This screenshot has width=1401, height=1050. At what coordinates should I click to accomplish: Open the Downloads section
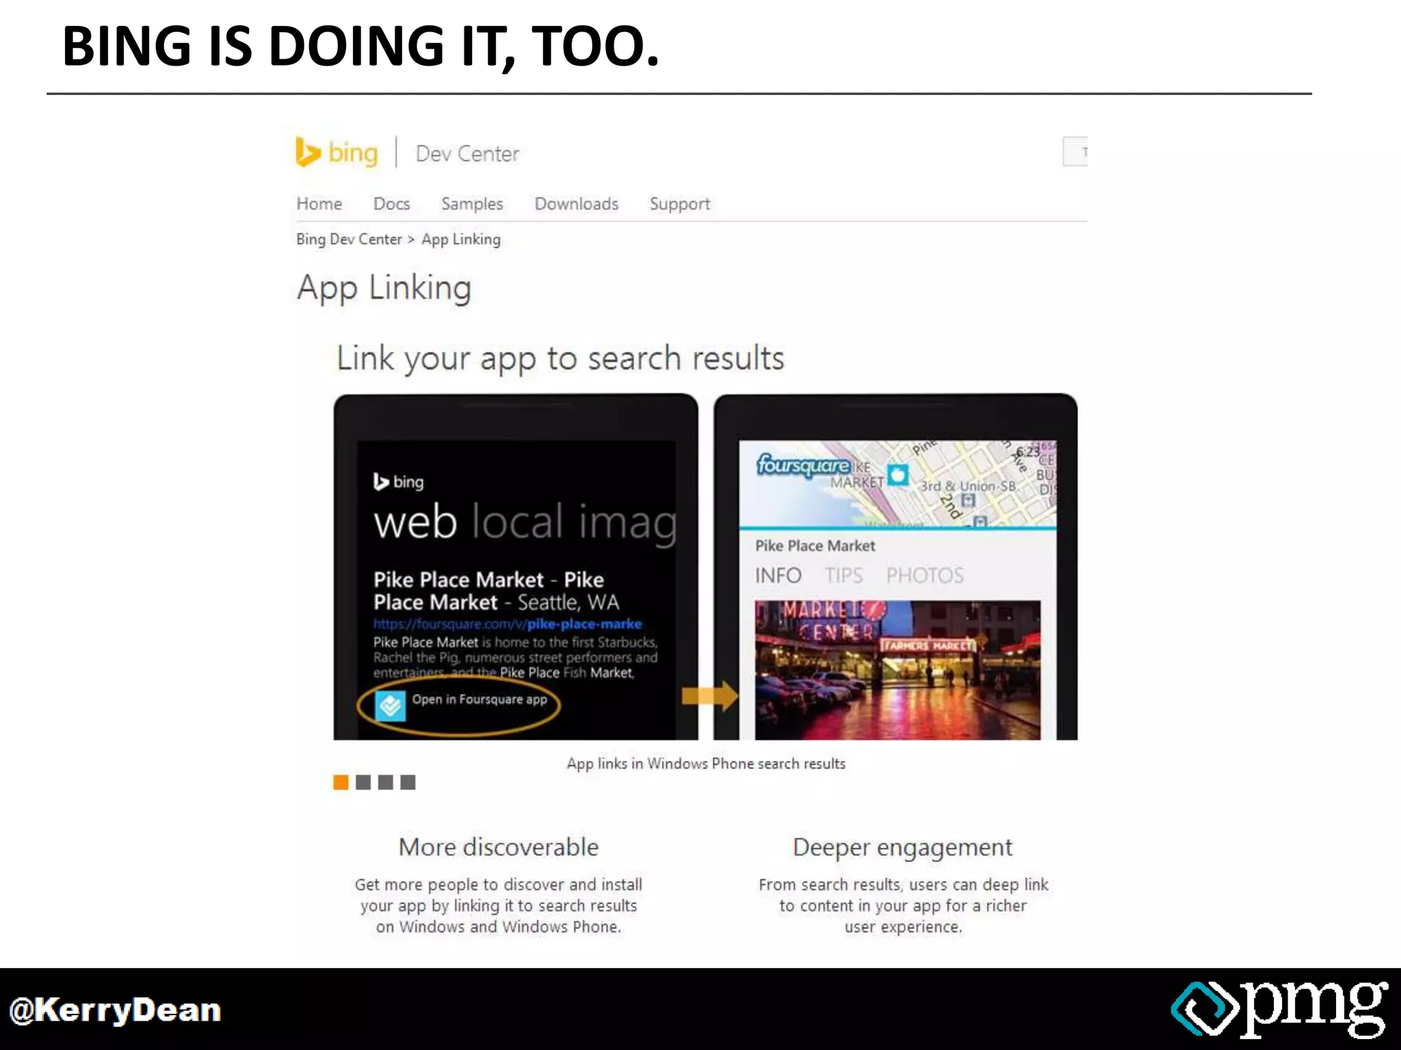coord(576,204)
